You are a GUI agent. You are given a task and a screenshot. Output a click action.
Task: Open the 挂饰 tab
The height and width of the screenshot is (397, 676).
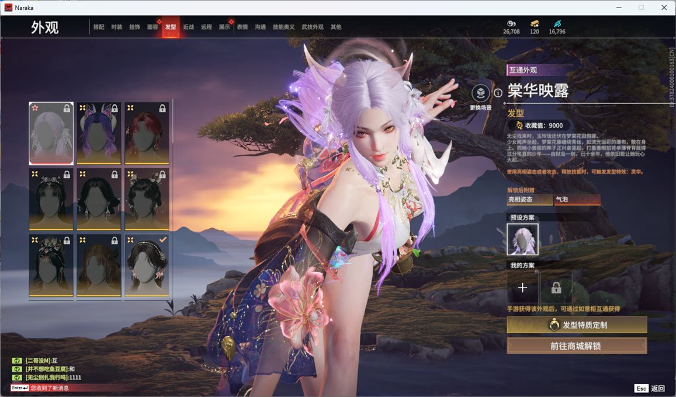tap(134, 27)
